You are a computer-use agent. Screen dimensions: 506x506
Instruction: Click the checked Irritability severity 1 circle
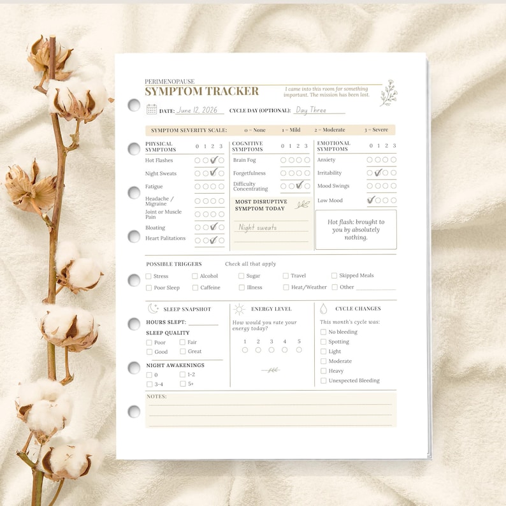378,173
